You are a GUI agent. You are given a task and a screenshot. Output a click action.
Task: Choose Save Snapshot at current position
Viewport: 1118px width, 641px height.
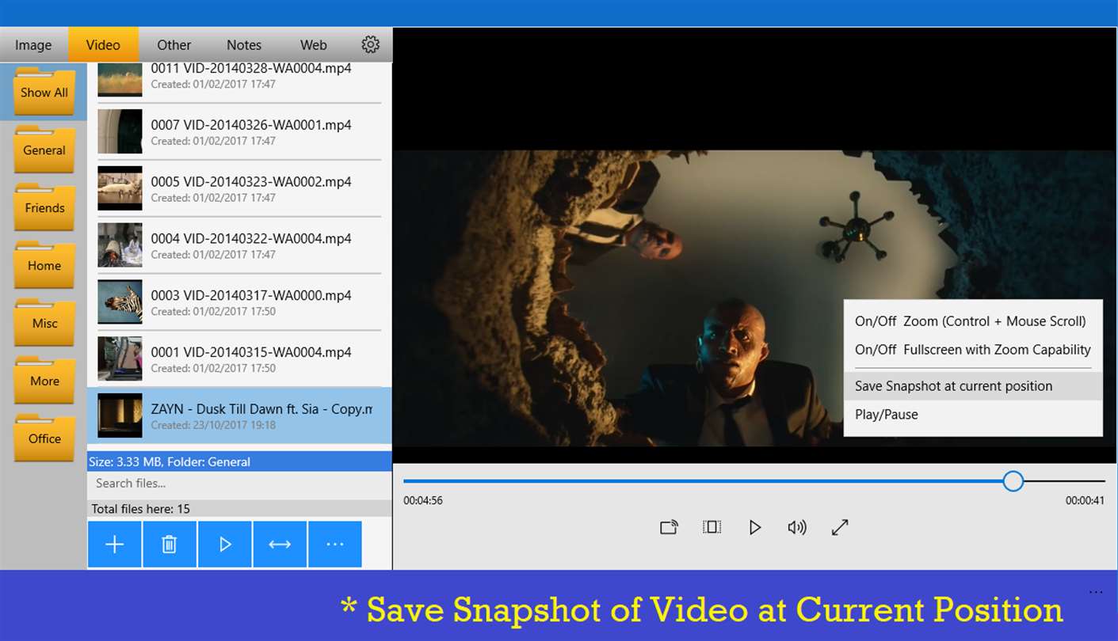coord(973,386)
